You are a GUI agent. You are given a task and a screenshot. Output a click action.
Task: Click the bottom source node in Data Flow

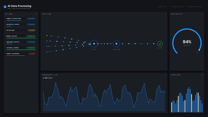pos(47,52)
